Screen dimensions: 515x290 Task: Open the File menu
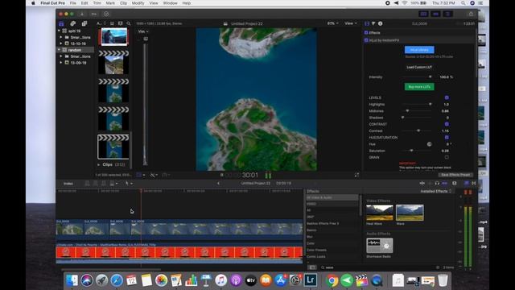pyautogui.click(x=73, y=3)
